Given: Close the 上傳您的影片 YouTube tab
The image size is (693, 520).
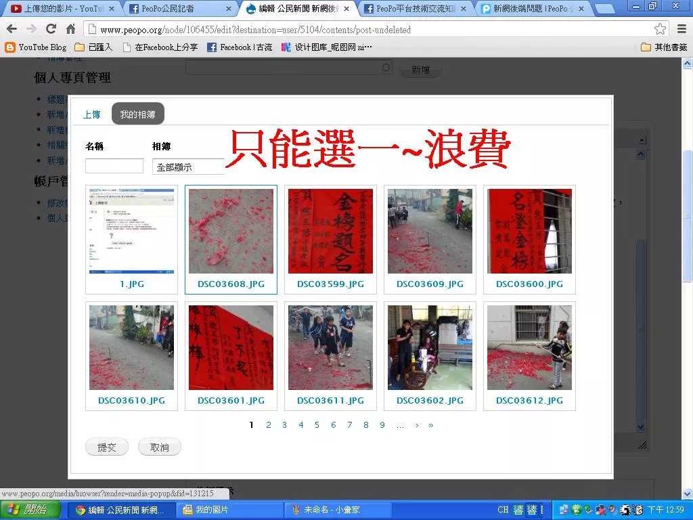Looking at the screenshot, I should (x=112, y=8).
